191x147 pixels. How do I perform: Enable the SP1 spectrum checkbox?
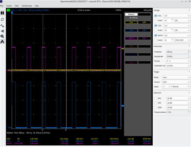156,98
